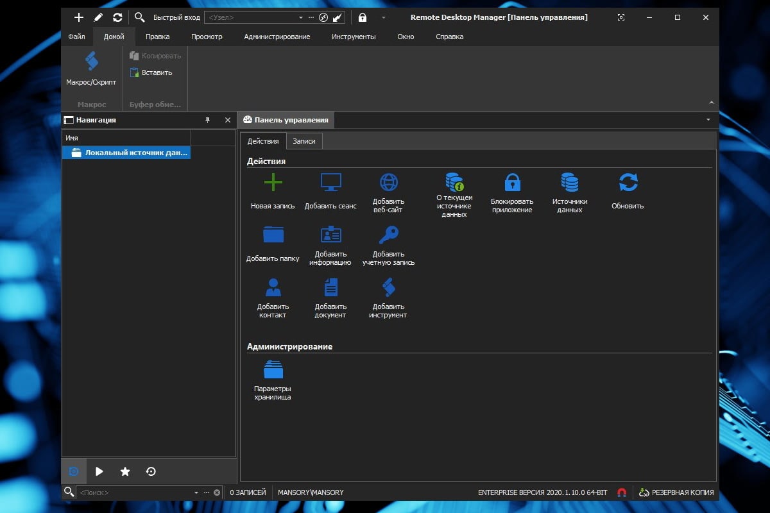This screenshot has width=770, height=513.
Task: Open Параметры хранилища vault icon
Action: (273, 370)
